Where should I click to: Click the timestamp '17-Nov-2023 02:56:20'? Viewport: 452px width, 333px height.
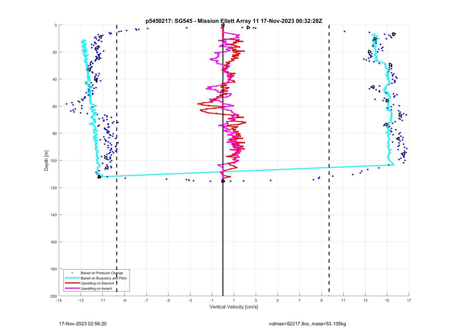coord(83,324)
